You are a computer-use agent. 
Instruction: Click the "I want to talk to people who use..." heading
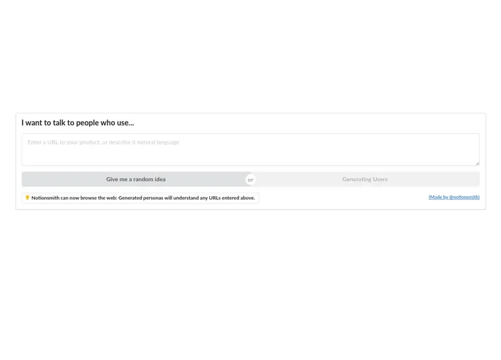(78, 123)
